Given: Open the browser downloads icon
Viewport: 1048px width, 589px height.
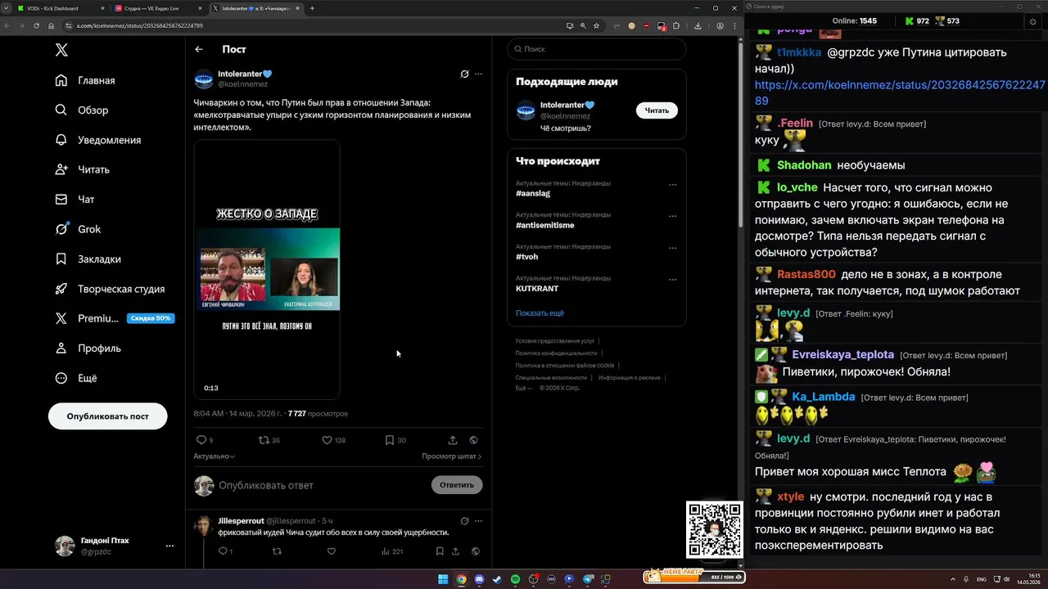Looking at the screenshot, I should point(698,25).
